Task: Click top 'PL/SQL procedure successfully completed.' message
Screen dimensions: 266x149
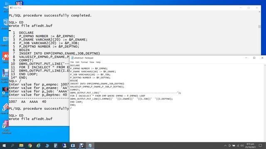Action: [x=50, y=15]
